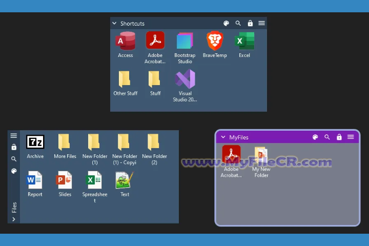Search within the MyFiles panel
Screen dimensions: 369x246
[x=327, y=137]
